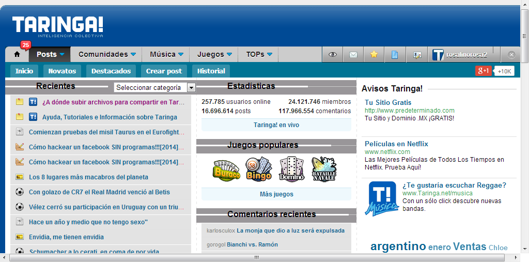Open the rosalinorosa2 user menu
529x262 pixels.
[466, 55]
